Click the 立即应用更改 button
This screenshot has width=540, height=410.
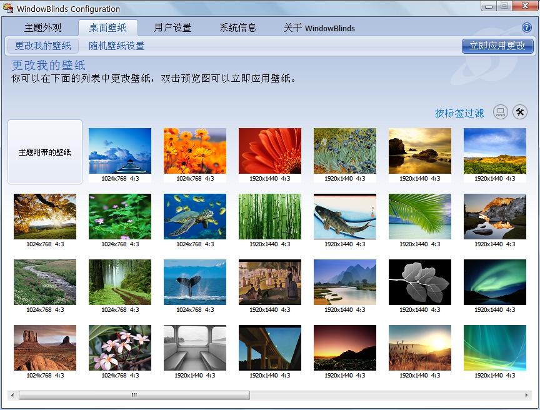(497, 46)
